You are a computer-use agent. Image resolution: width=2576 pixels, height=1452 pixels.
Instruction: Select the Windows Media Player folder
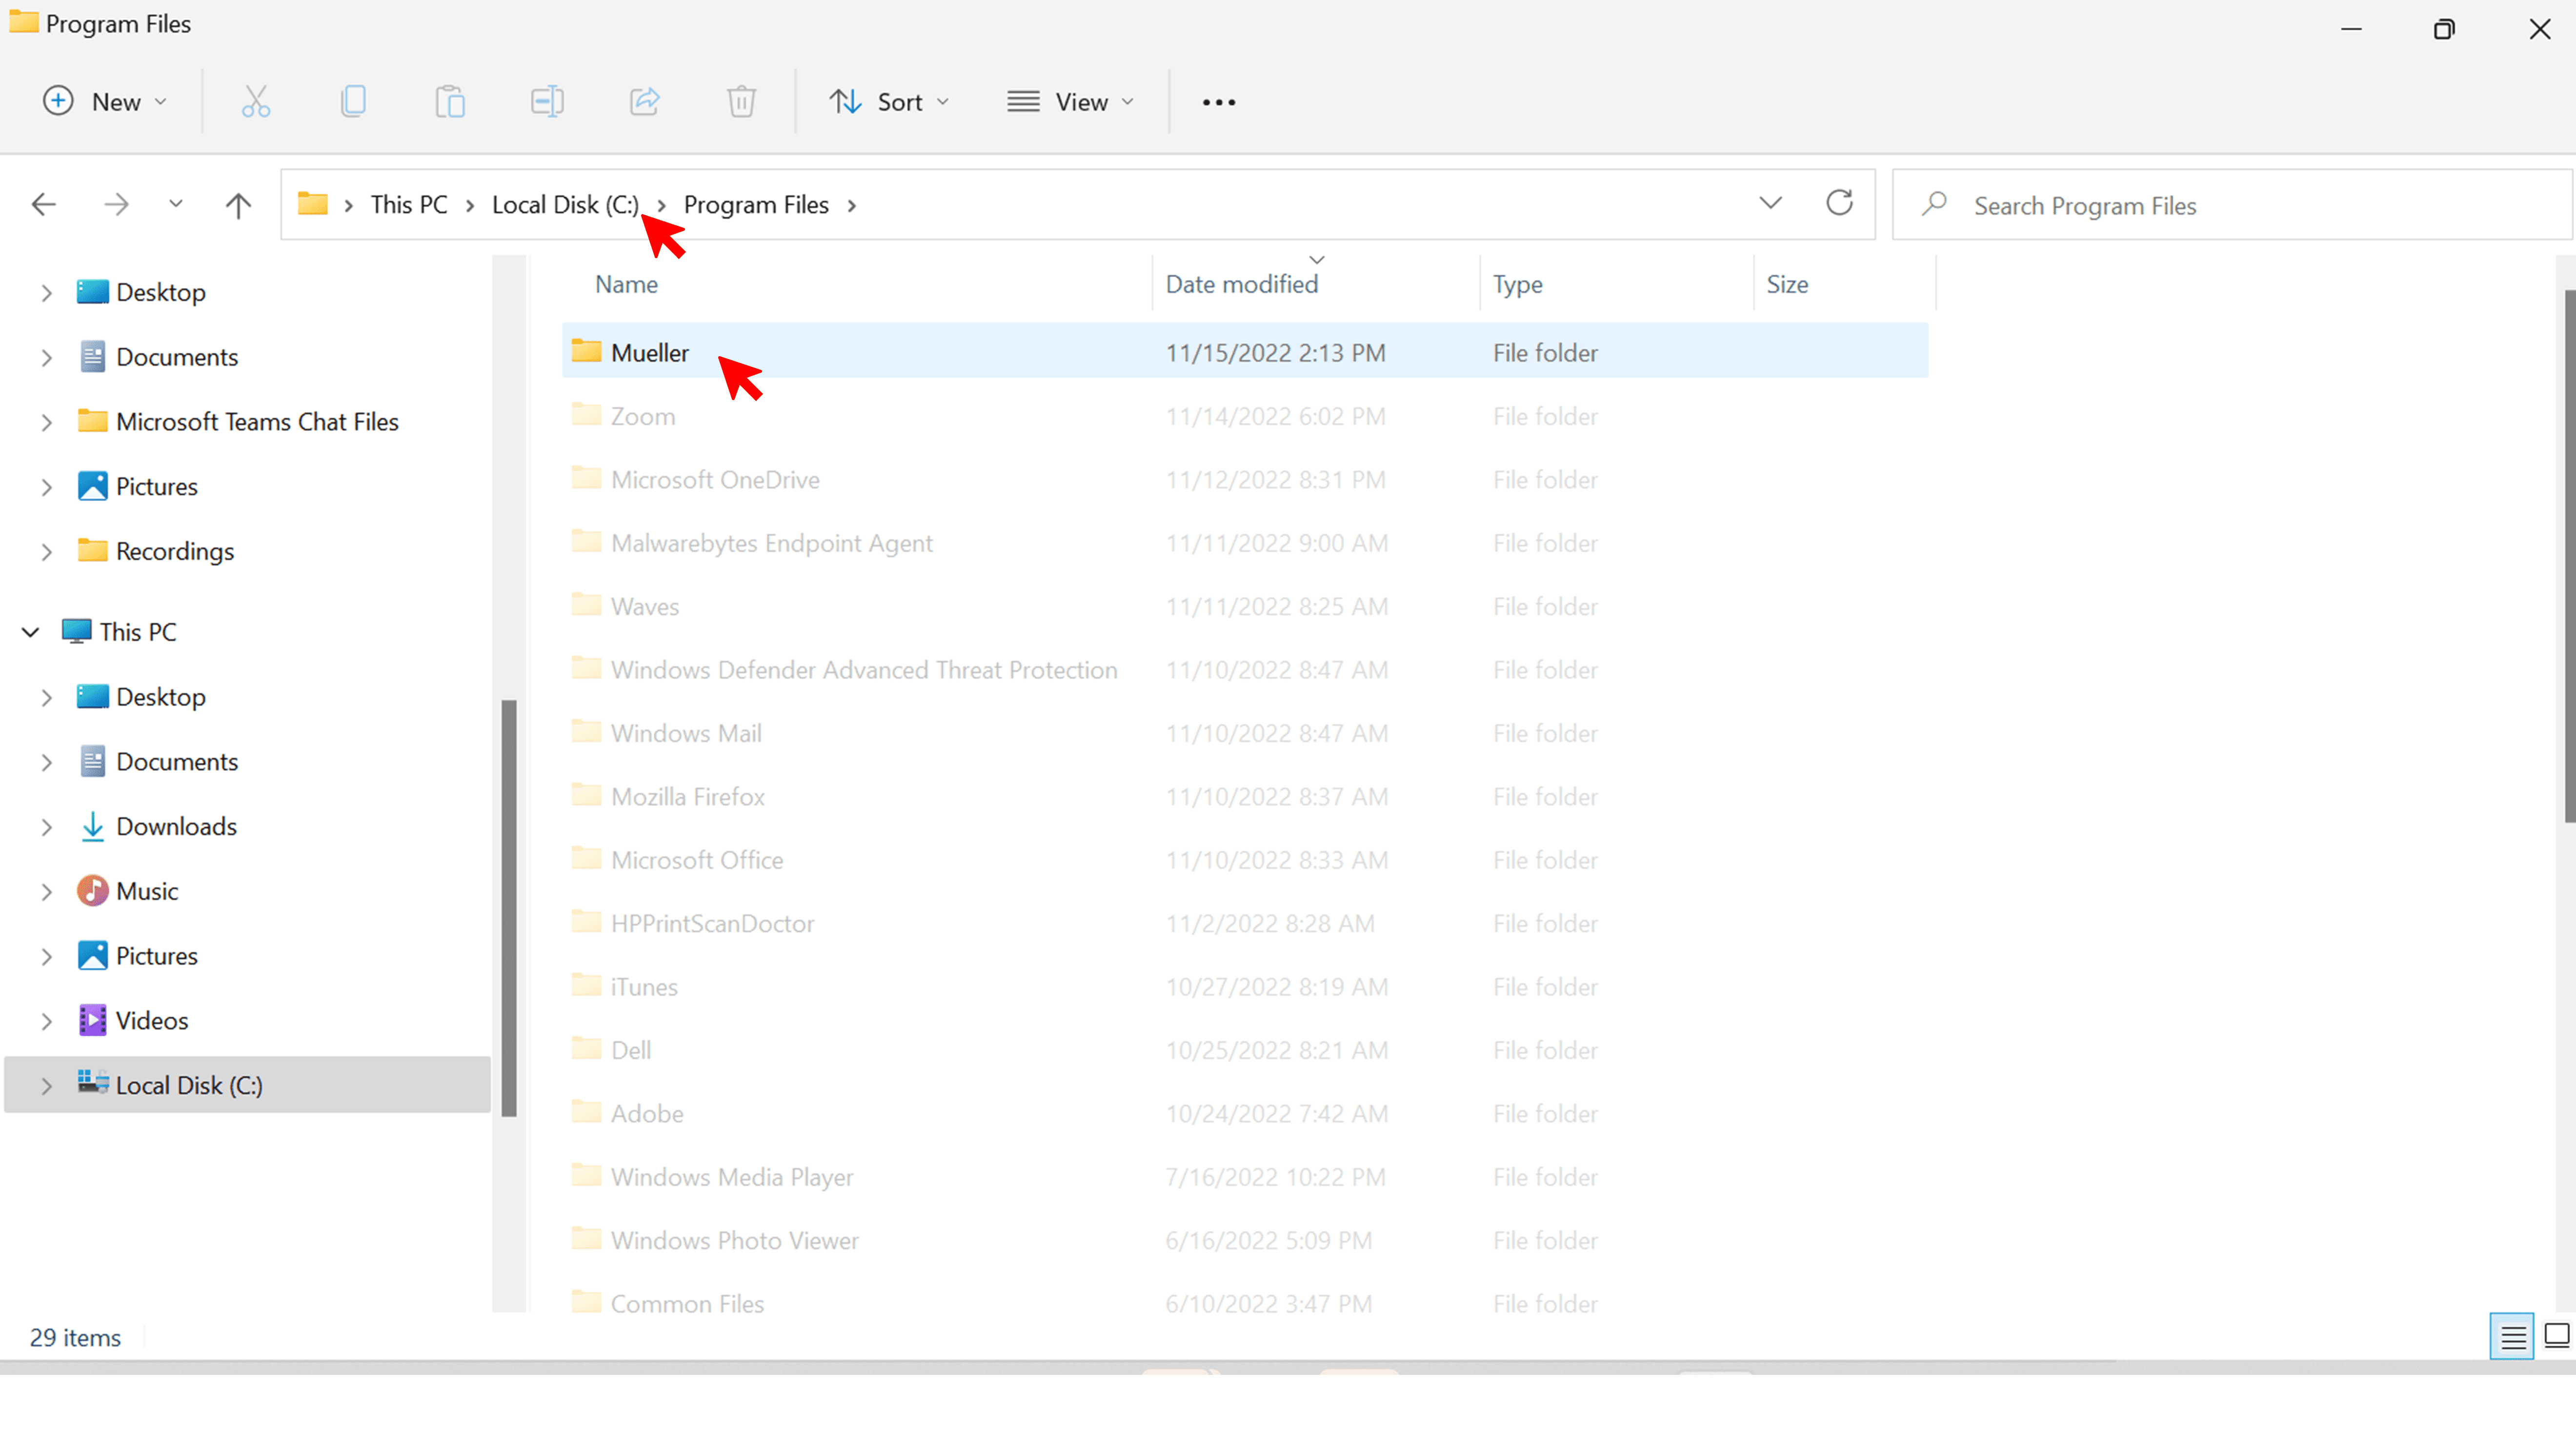click(1245, 1177)
